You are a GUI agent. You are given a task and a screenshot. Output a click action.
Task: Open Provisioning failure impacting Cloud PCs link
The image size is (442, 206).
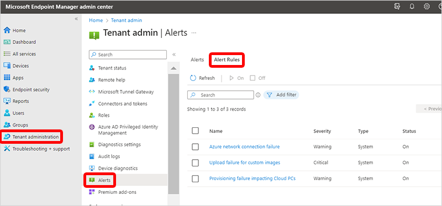tap(252, 178)
